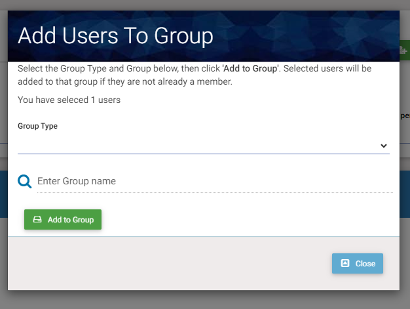Click the green Add to Group button
The height and width of the screenshot is (309, 410).
click(63, 219)
